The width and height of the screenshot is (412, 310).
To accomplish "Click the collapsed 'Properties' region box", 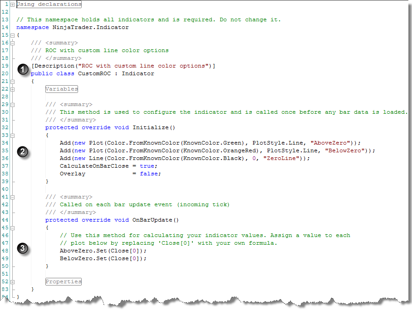I will pyautogui.click(x=64, y=281).
